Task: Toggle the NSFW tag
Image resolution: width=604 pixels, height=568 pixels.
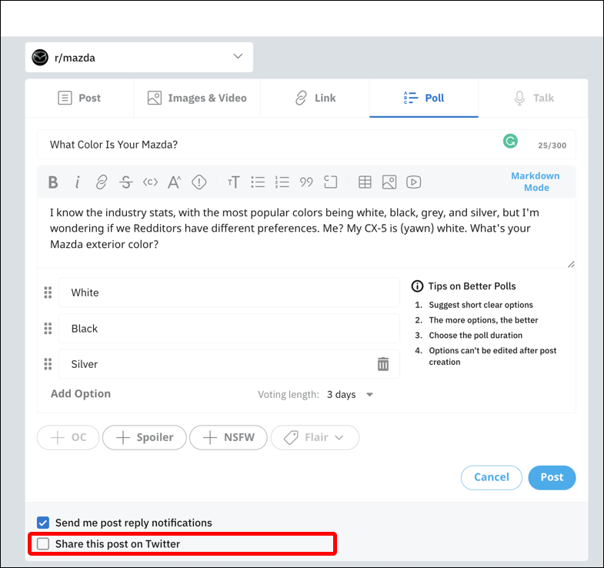Action: click(x=229, y=437)
